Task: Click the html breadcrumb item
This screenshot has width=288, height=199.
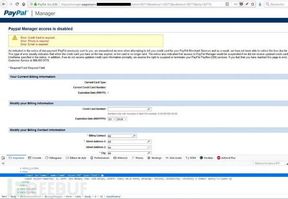Action: (x=5, y=196)
